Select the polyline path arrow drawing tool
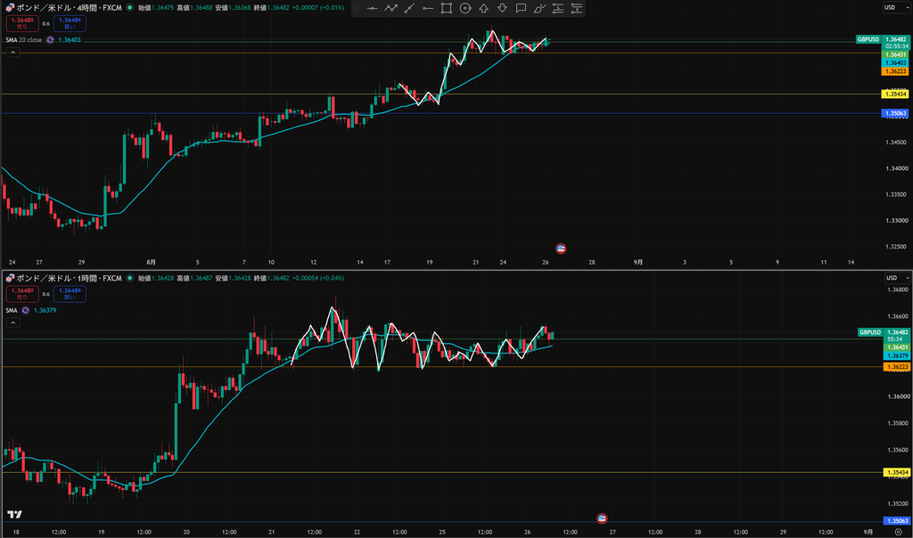This screenshot has width=913, height=538. (x=391, y=8)
